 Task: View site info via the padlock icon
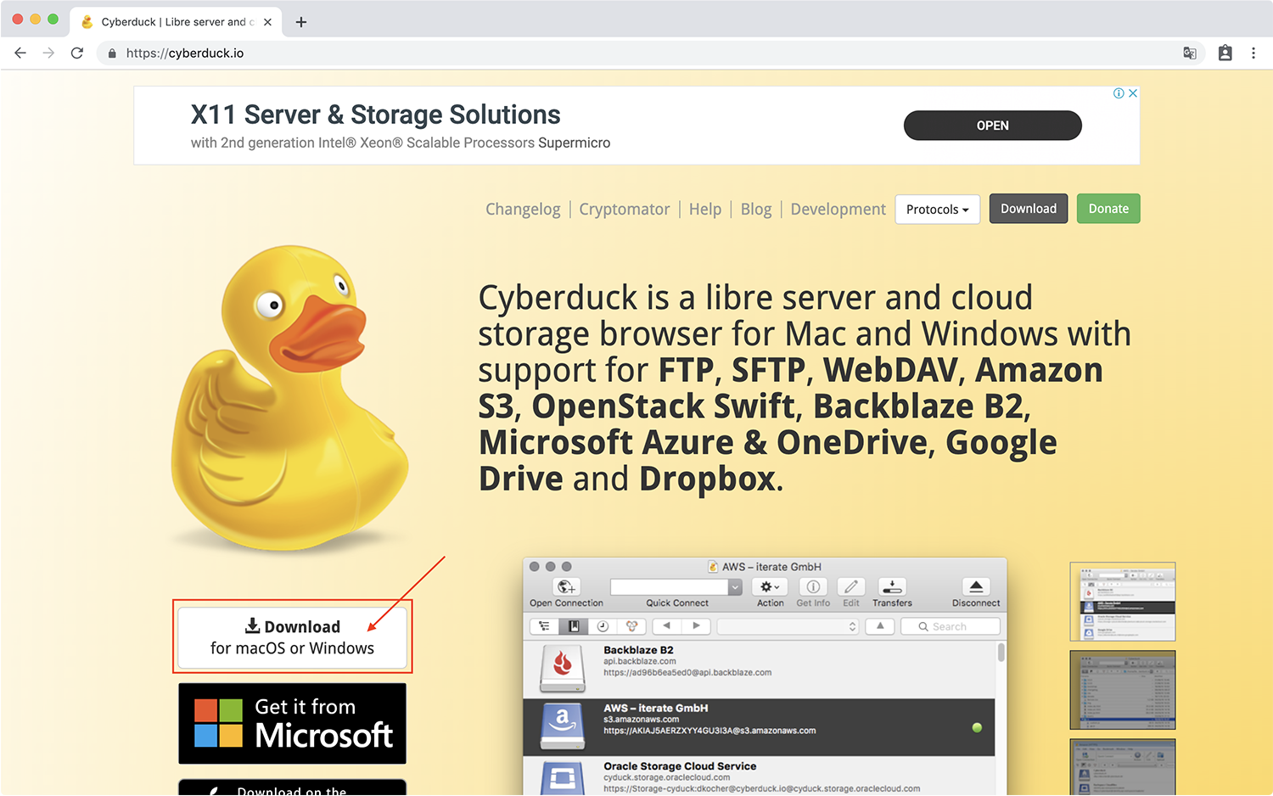point(112,53)
